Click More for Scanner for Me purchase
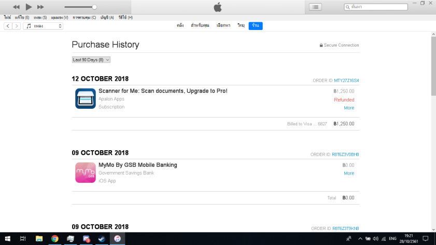The image size is (436, 245). (349, 108)
